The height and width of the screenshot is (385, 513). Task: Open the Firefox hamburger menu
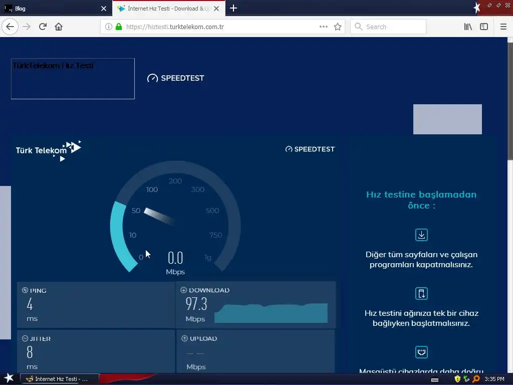(x=503, y=27)
